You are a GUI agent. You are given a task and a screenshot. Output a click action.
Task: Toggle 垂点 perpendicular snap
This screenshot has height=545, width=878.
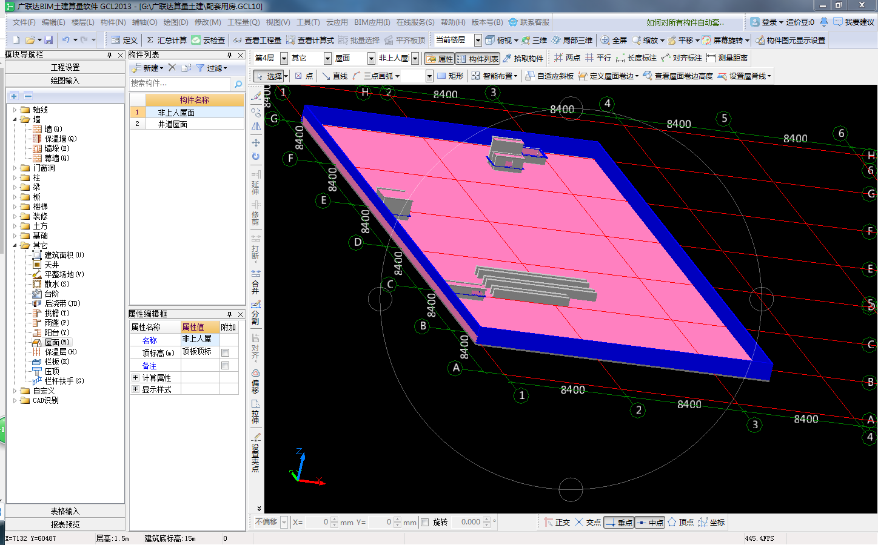[x=619, y=522]
